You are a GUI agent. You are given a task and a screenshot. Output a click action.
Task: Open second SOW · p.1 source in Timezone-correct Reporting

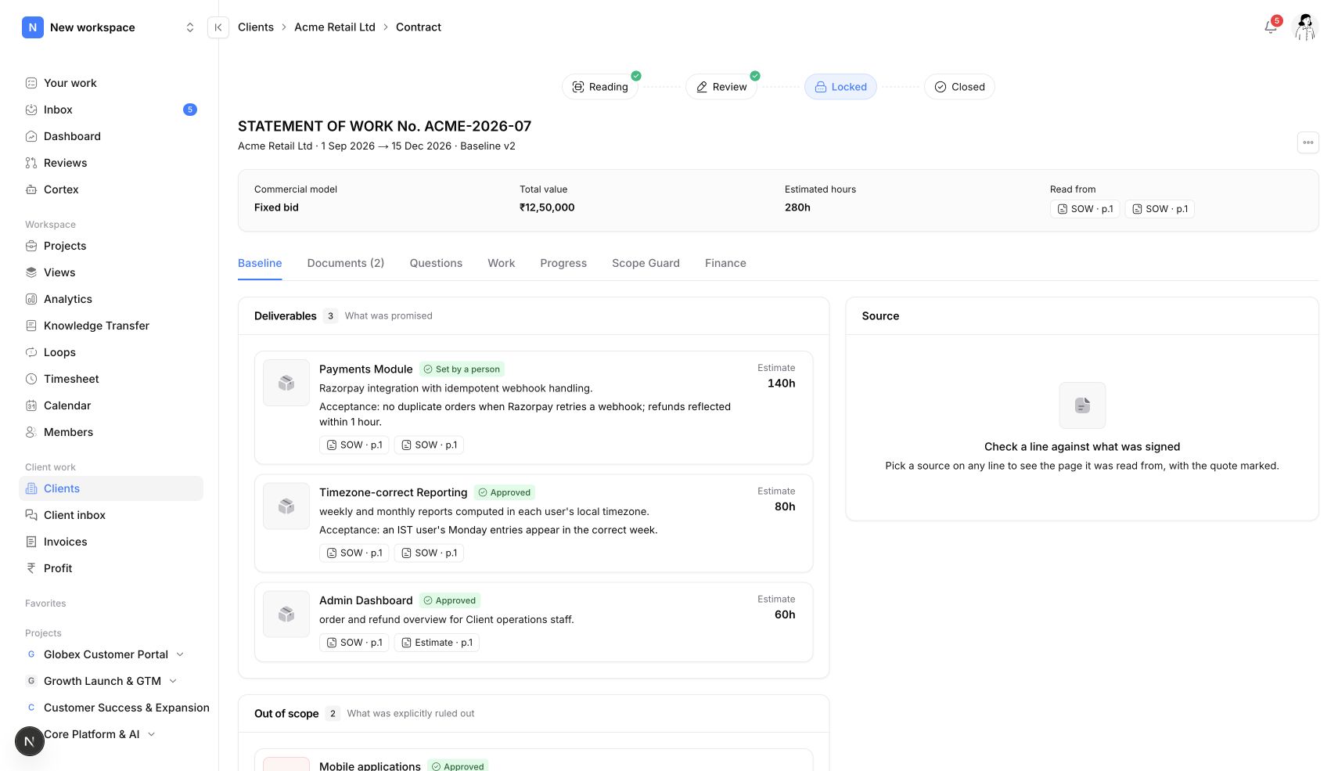click(x=429, y=553)
